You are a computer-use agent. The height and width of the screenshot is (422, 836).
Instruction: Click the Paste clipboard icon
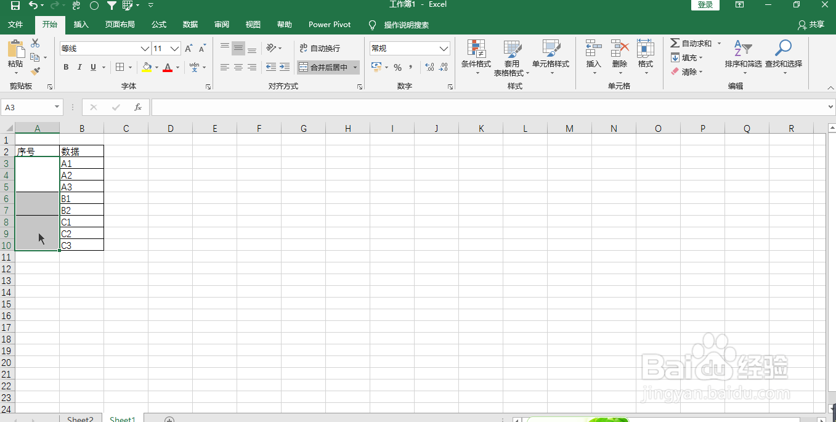click(x=15, y=49)
